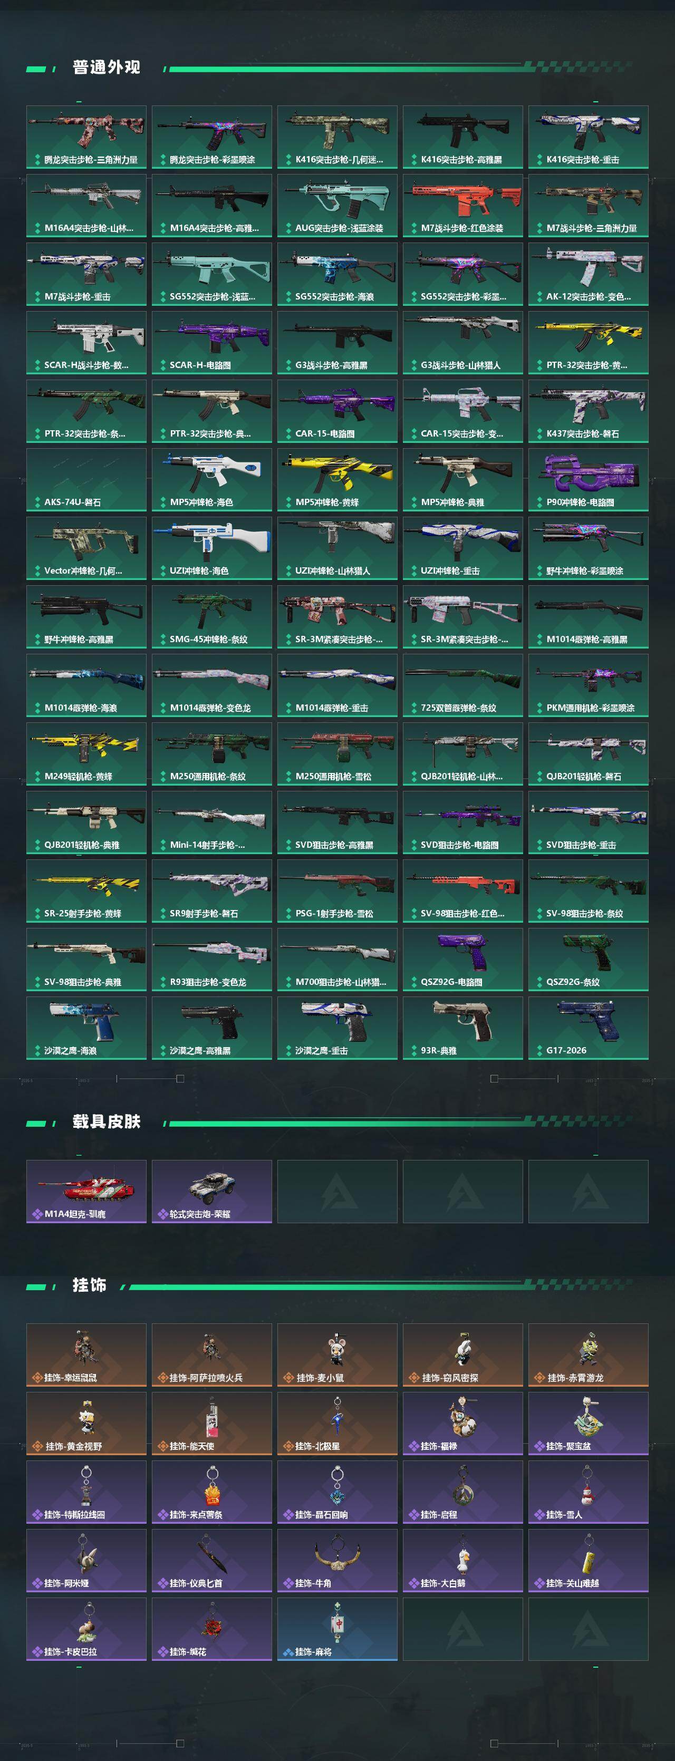Viewport: 675px width, 1761px height.
Task: Select the 挂饰-大白鹅 goose charm
Action: (x=463, y=1560)
